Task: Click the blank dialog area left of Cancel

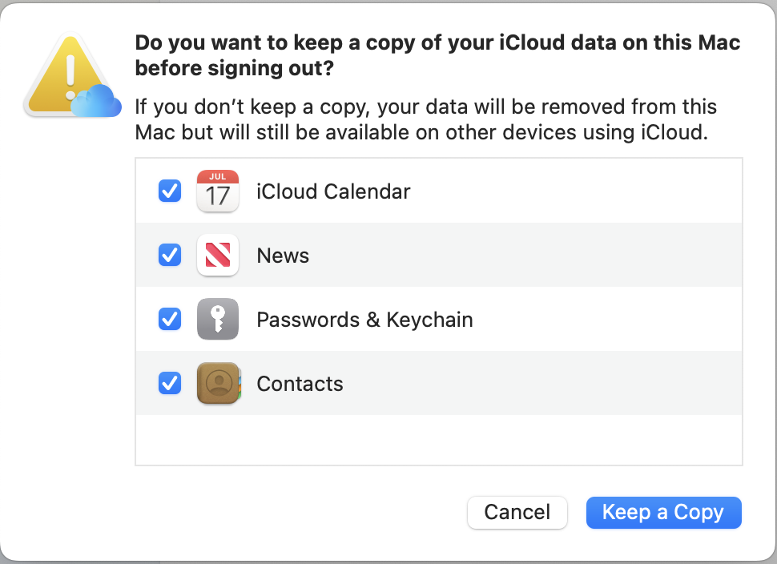Action: 296,513
